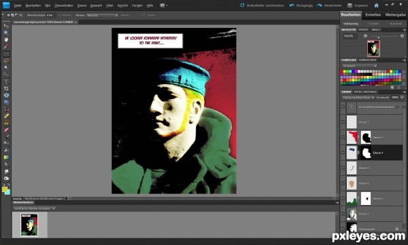Select the Clone Stamp tool
The width and height of the screenshot is (408, 245).
point(6,123)
